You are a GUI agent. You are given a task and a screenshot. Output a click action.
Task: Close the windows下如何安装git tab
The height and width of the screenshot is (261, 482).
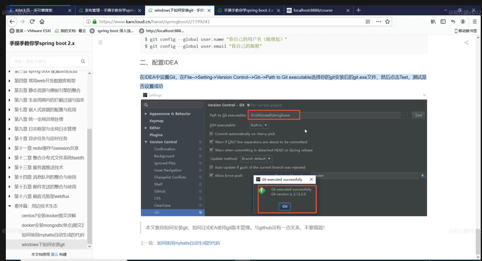209,10
